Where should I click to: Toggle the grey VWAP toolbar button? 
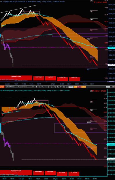71,87
